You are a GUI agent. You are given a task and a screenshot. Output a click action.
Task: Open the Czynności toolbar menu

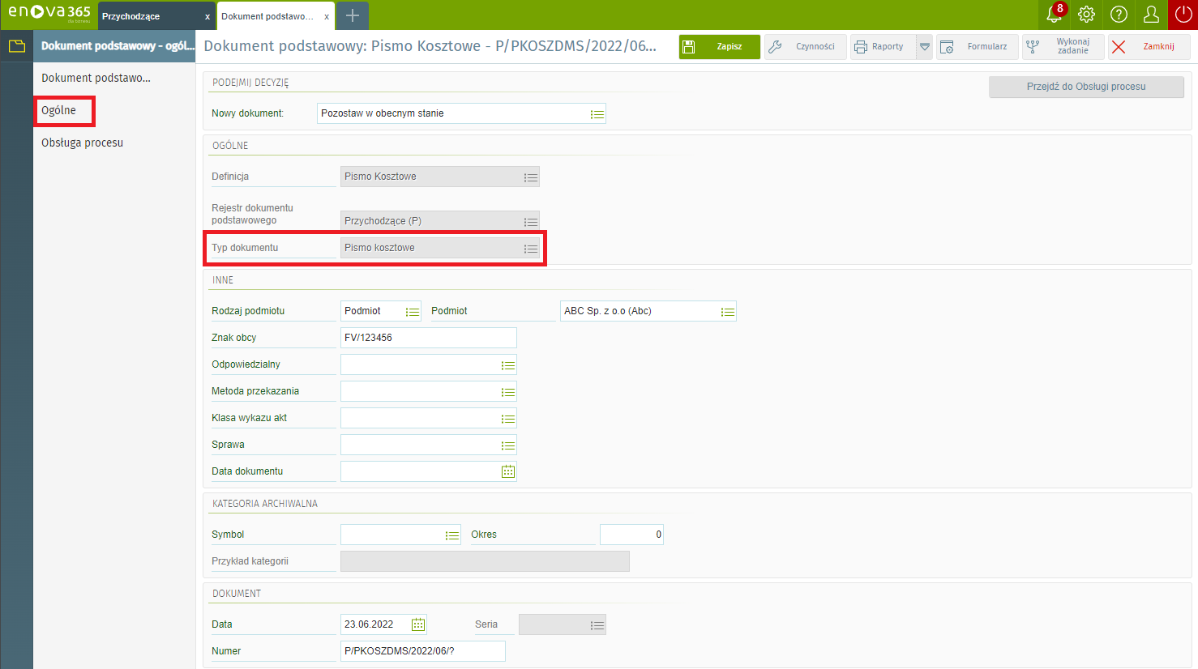pos(805,47)
